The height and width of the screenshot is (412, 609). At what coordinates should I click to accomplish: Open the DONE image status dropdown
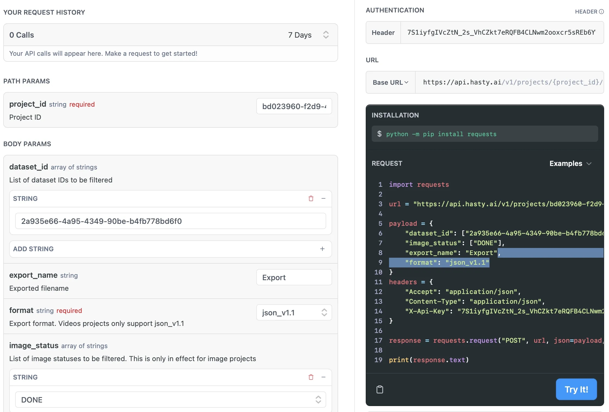tap(170, 400)
